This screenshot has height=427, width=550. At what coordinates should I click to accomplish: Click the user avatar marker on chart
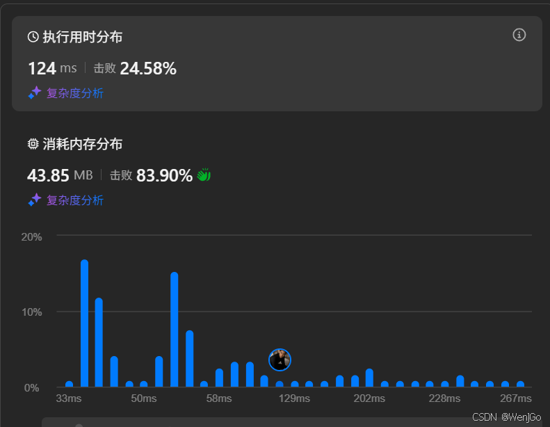[x=280, y=360]
